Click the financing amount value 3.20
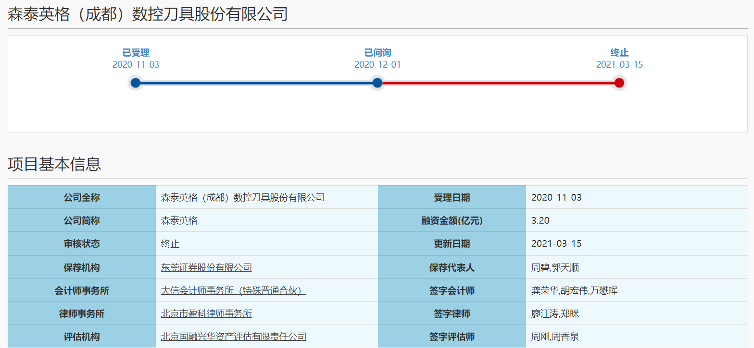 coord(540,221)
